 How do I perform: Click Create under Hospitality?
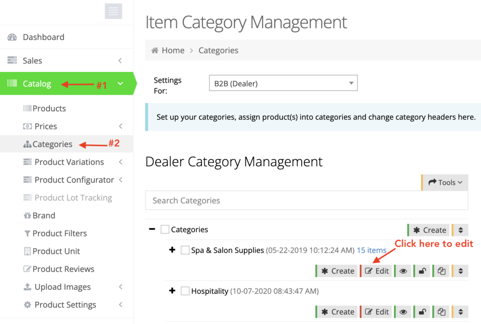click(x=337, y=312)
